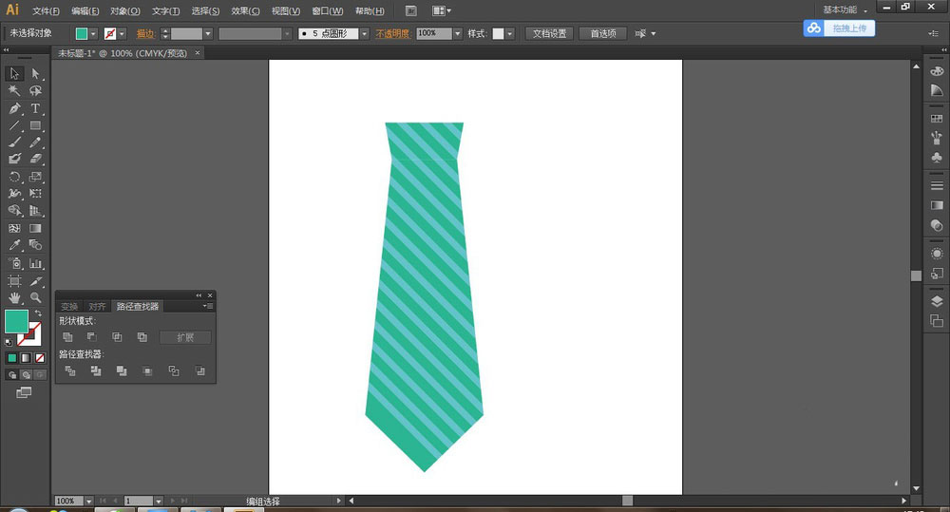Open the 基本功能 workspace switcher
Viewport: 950px width, 512px height.
click(845, 10)
